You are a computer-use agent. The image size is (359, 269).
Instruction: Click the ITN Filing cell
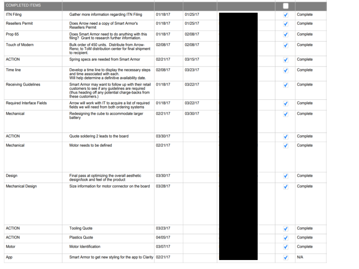(x=33, y=15)
